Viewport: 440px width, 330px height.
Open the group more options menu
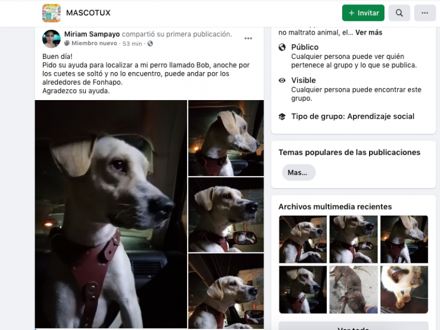[x=425, y=13]
